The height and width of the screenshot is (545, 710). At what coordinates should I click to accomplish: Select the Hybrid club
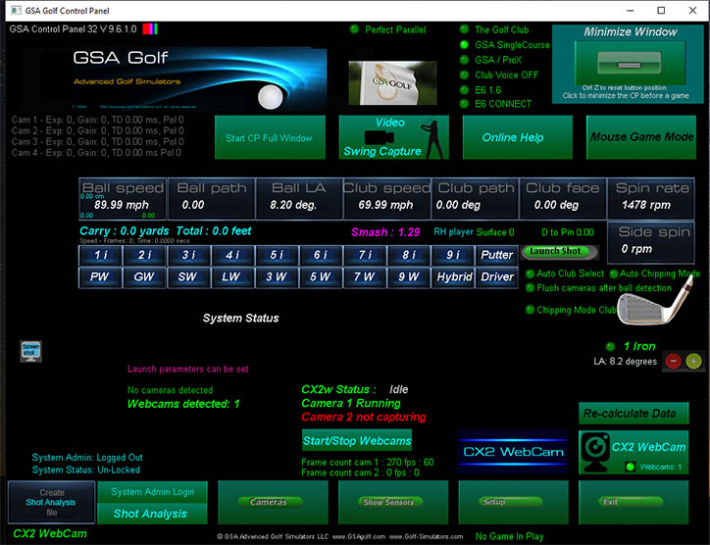452,277
